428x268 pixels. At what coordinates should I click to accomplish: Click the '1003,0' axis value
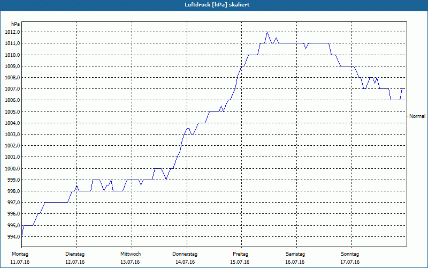(x=12, y=135)
